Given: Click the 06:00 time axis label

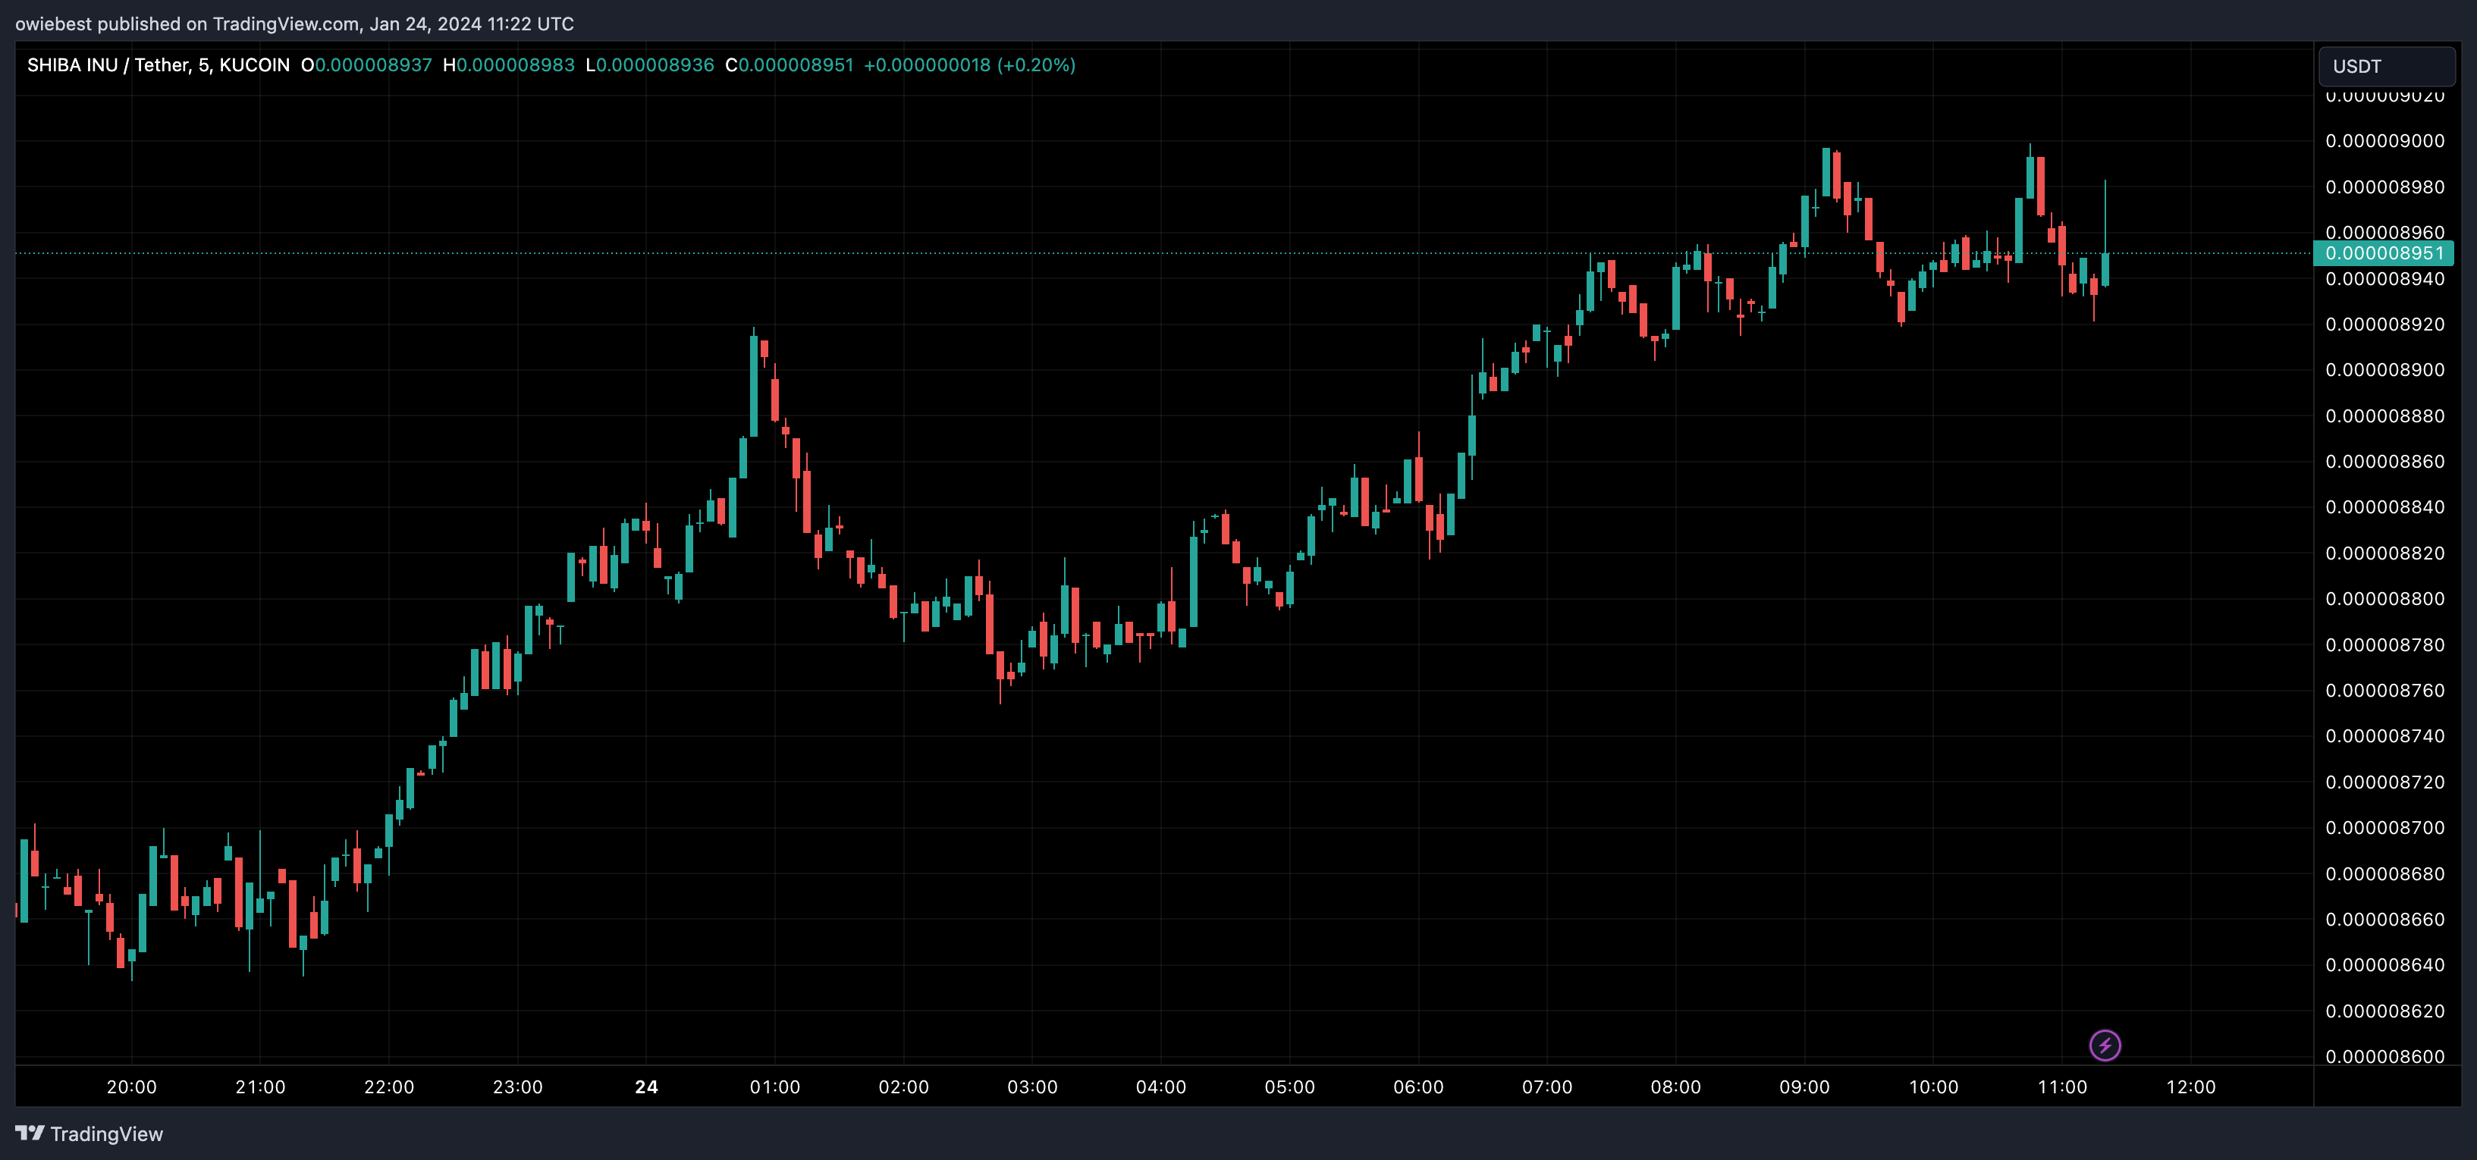Looking at the screenshot, I should [1418, 1087].
